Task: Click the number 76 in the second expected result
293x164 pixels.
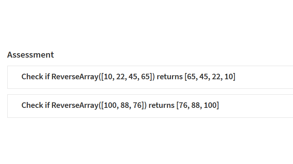Action: coord(183,105)
